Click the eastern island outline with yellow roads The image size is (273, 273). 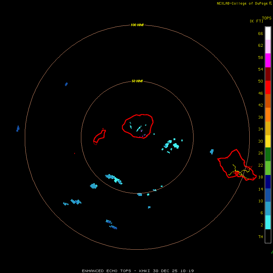(237, 165)
